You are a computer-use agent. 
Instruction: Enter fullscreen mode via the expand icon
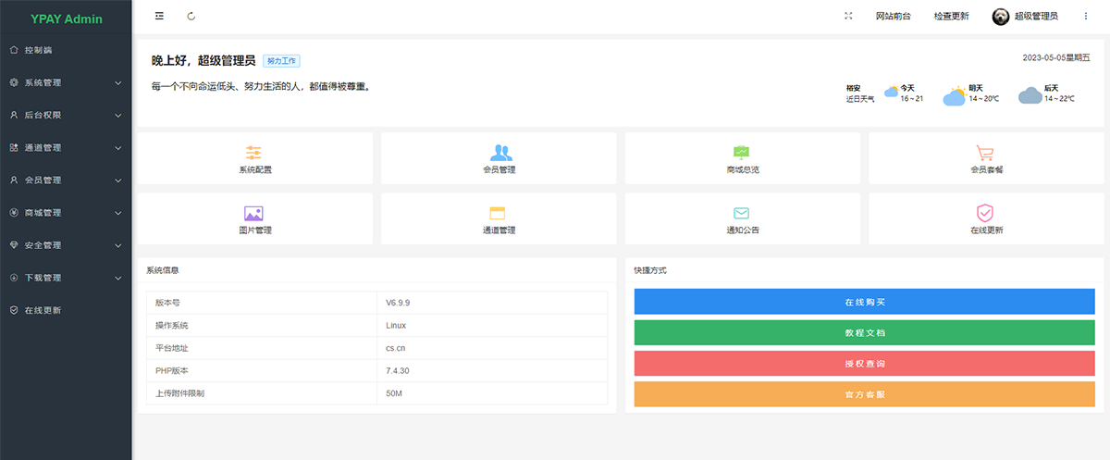848,16
